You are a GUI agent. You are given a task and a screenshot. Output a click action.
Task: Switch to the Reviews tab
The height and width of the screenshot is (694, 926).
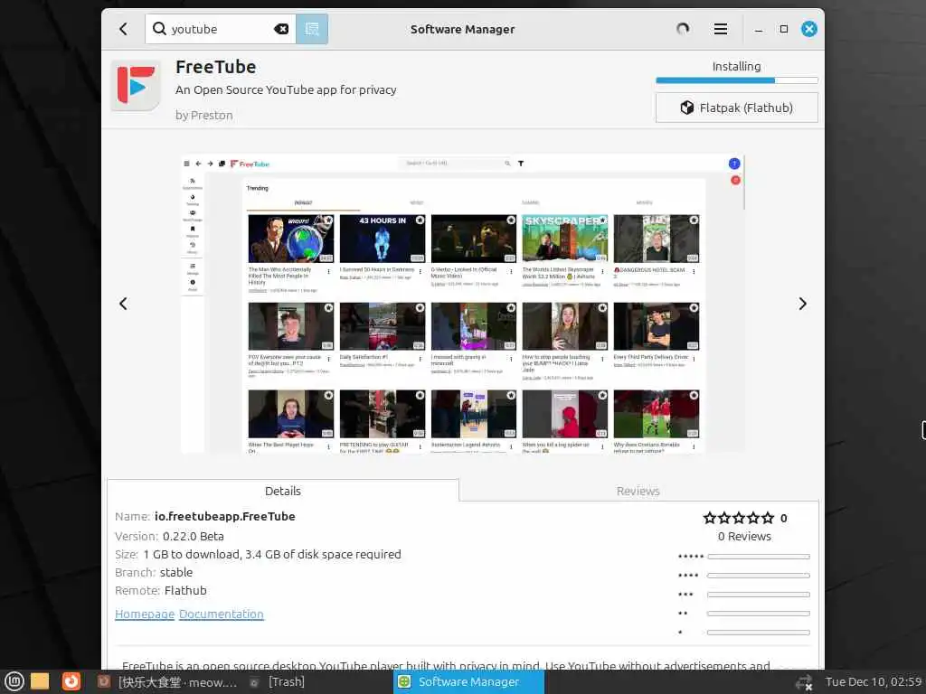point(638,491)
